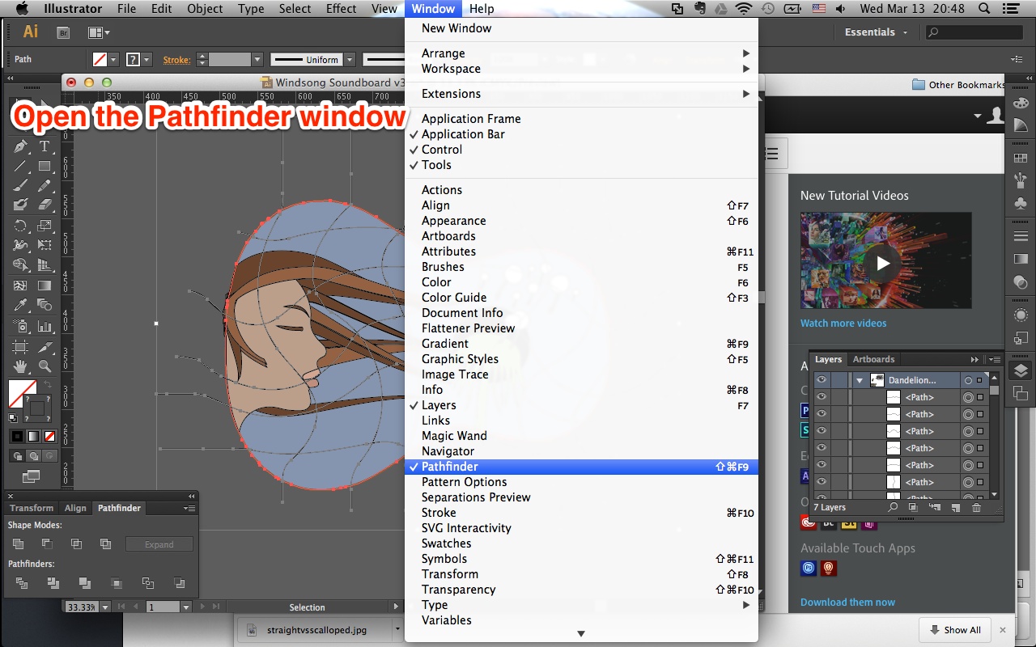Reset default fill and stroke
Viewport: 1036px width, 647px height.
pos(13,418)
